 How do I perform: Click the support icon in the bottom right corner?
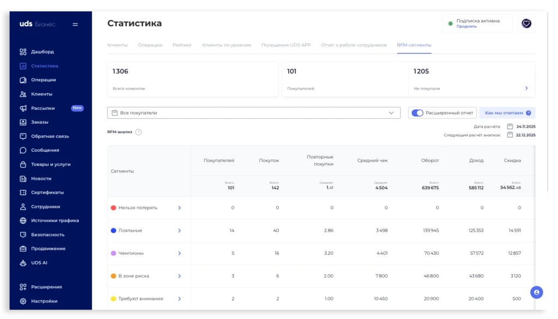tap(537, 292)
